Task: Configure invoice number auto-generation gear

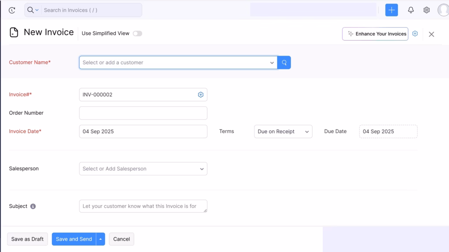Action: (201, 94)
